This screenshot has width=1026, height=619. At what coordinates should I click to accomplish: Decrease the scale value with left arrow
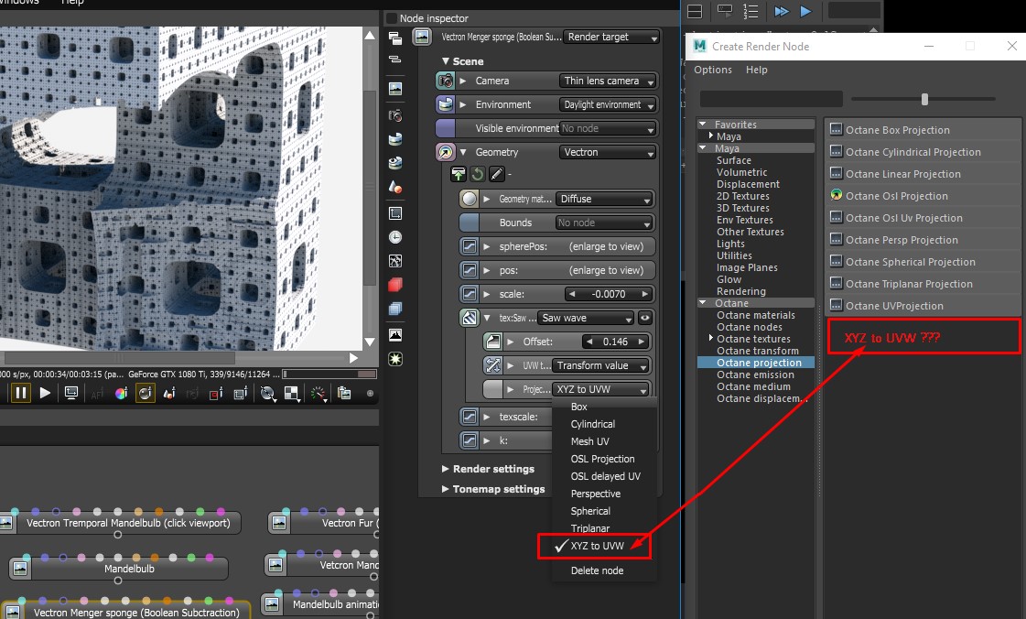572,294
